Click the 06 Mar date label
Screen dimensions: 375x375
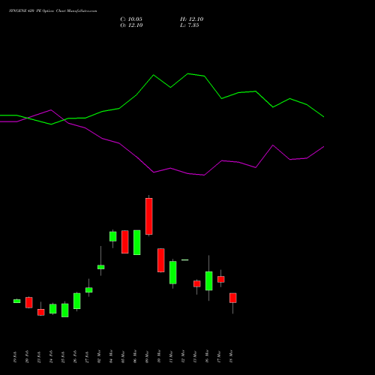coord(135,356)
